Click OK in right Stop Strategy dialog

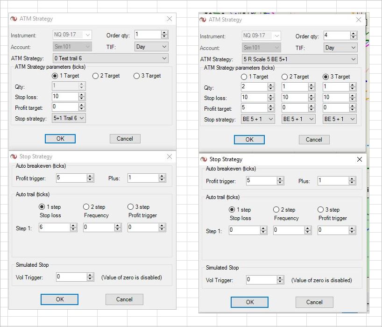click(x=249, y=302)
